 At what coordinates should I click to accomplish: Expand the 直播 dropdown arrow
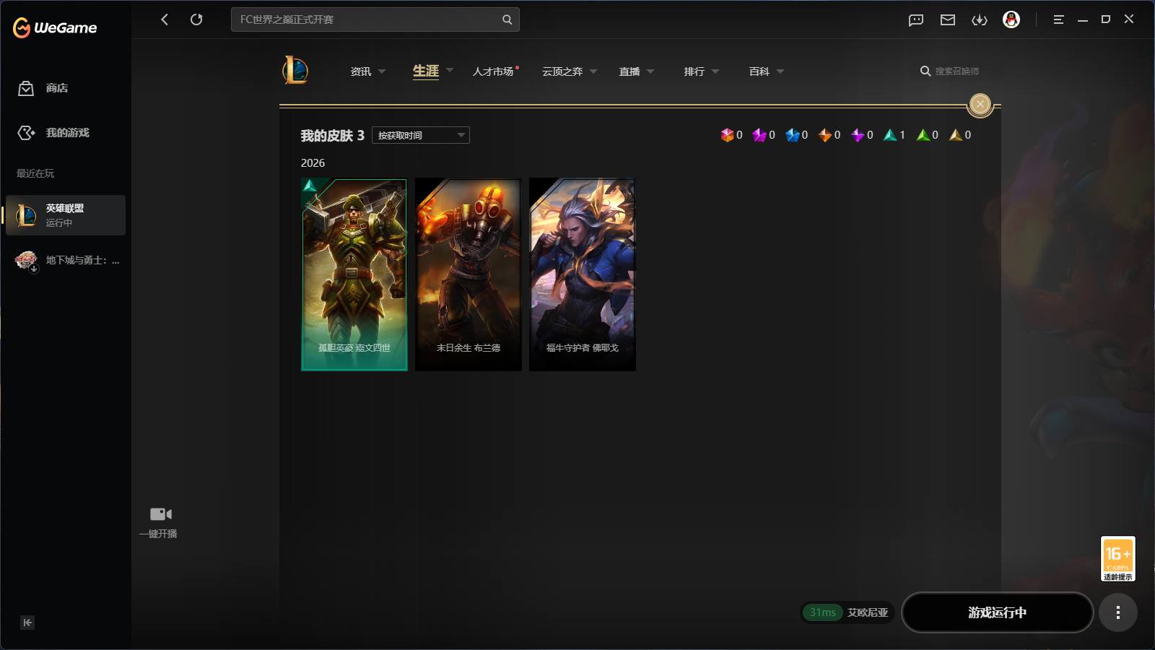coord(650,71)
